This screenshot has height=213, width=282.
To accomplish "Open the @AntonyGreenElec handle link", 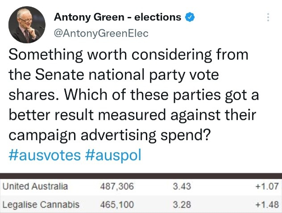I will [x=101, y=33].
